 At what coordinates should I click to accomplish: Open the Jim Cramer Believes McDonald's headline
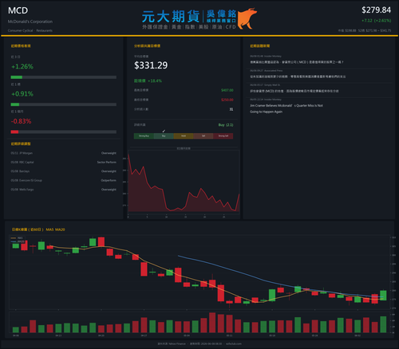coord(286,108)
